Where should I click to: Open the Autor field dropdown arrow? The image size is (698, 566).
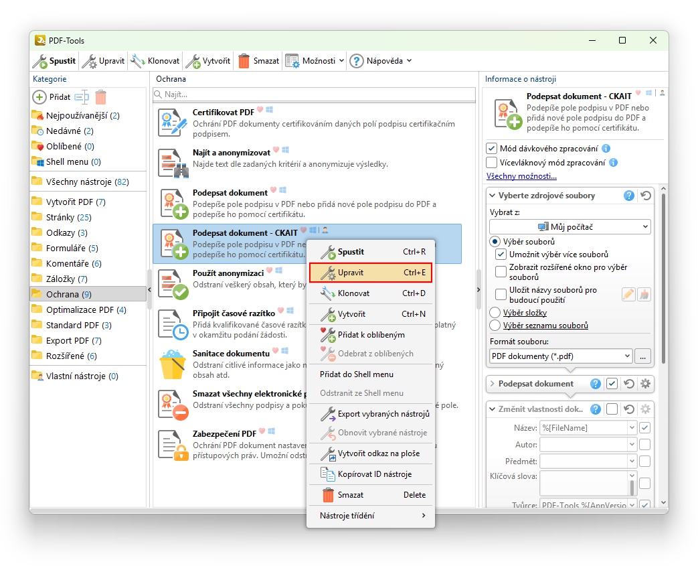pyautogui.click(x=632, y=444)
